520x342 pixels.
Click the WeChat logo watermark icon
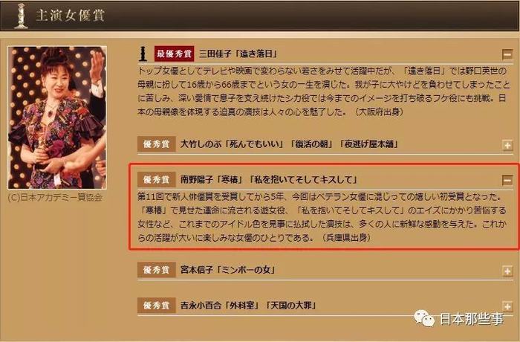[x=424, y=318]
